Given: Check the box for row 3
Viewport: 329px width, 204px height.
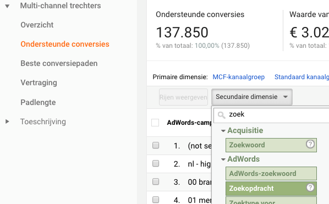Looking at the screenshot, I should click(156, 181).
